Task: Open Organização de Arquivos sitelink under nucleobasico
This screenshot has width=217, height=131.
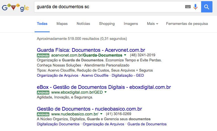Action: (104, 124)
